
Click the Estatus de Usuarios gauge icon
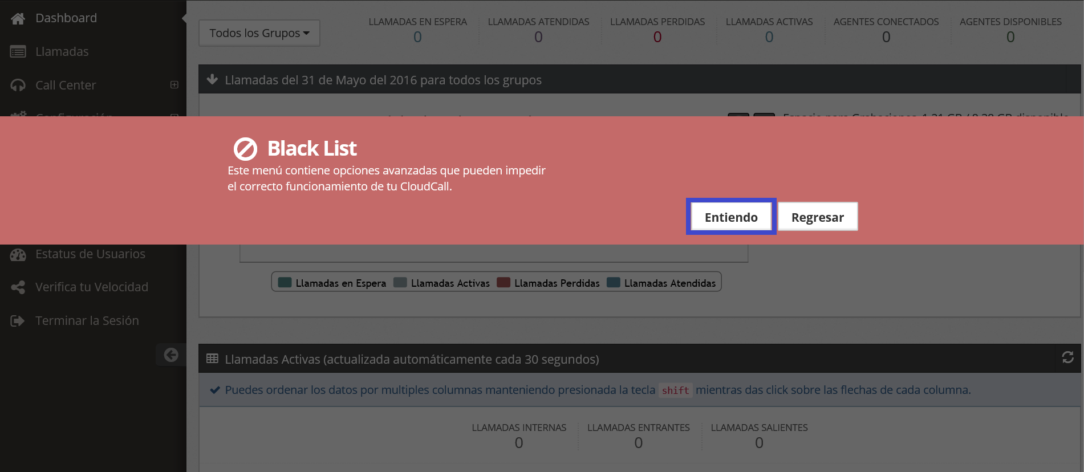18,254
